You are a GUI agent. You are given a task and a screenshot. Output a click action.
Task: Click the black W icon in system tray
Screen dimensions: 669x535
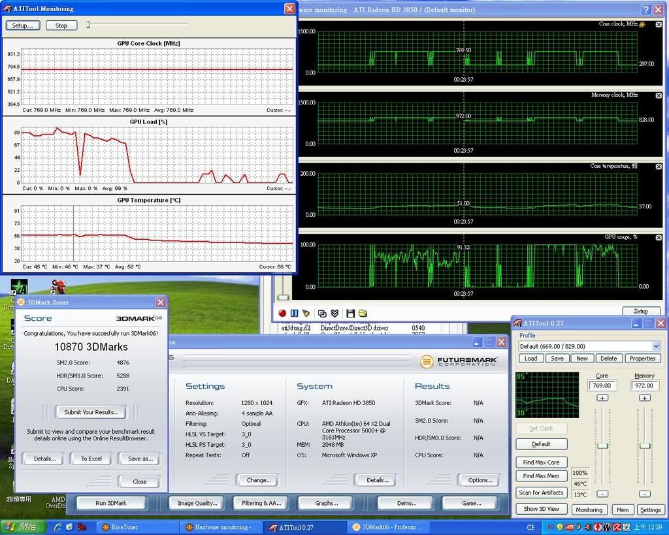point(607,527)
